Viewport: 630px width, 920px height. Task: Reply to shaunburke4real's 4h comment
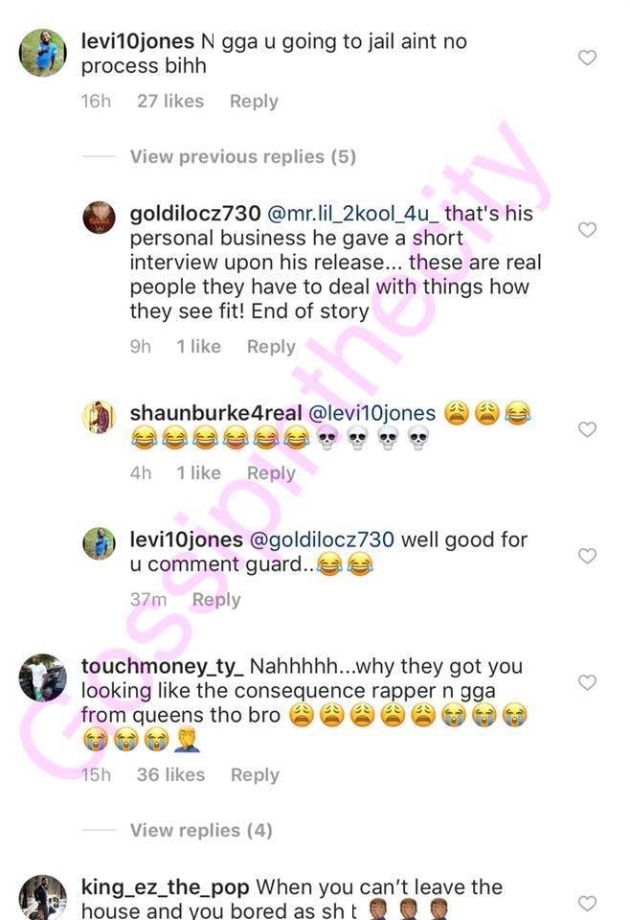click(x=271, y=472)
